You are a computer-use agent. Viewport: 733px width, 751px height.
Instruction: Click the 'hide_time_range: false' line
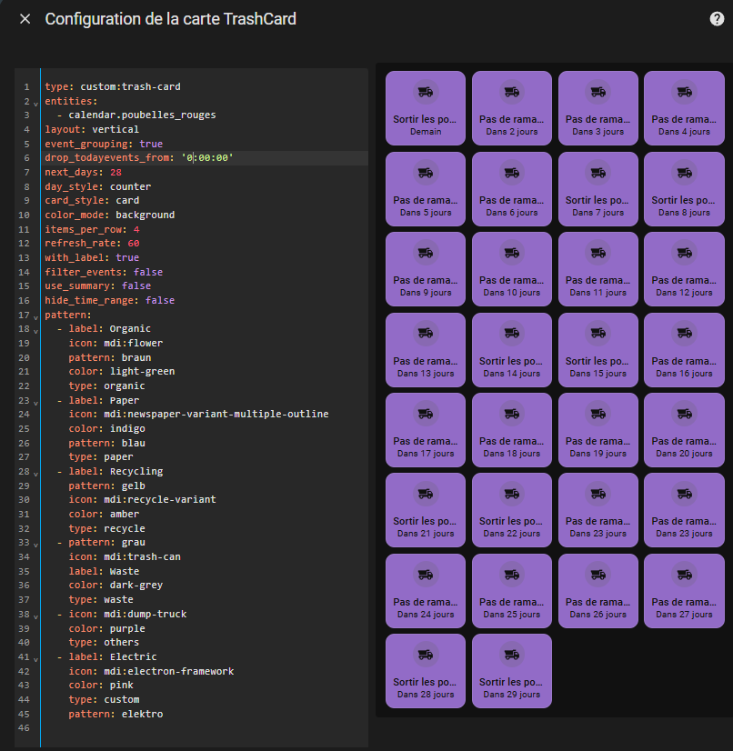pyautogui.click(x=110, y=300)
